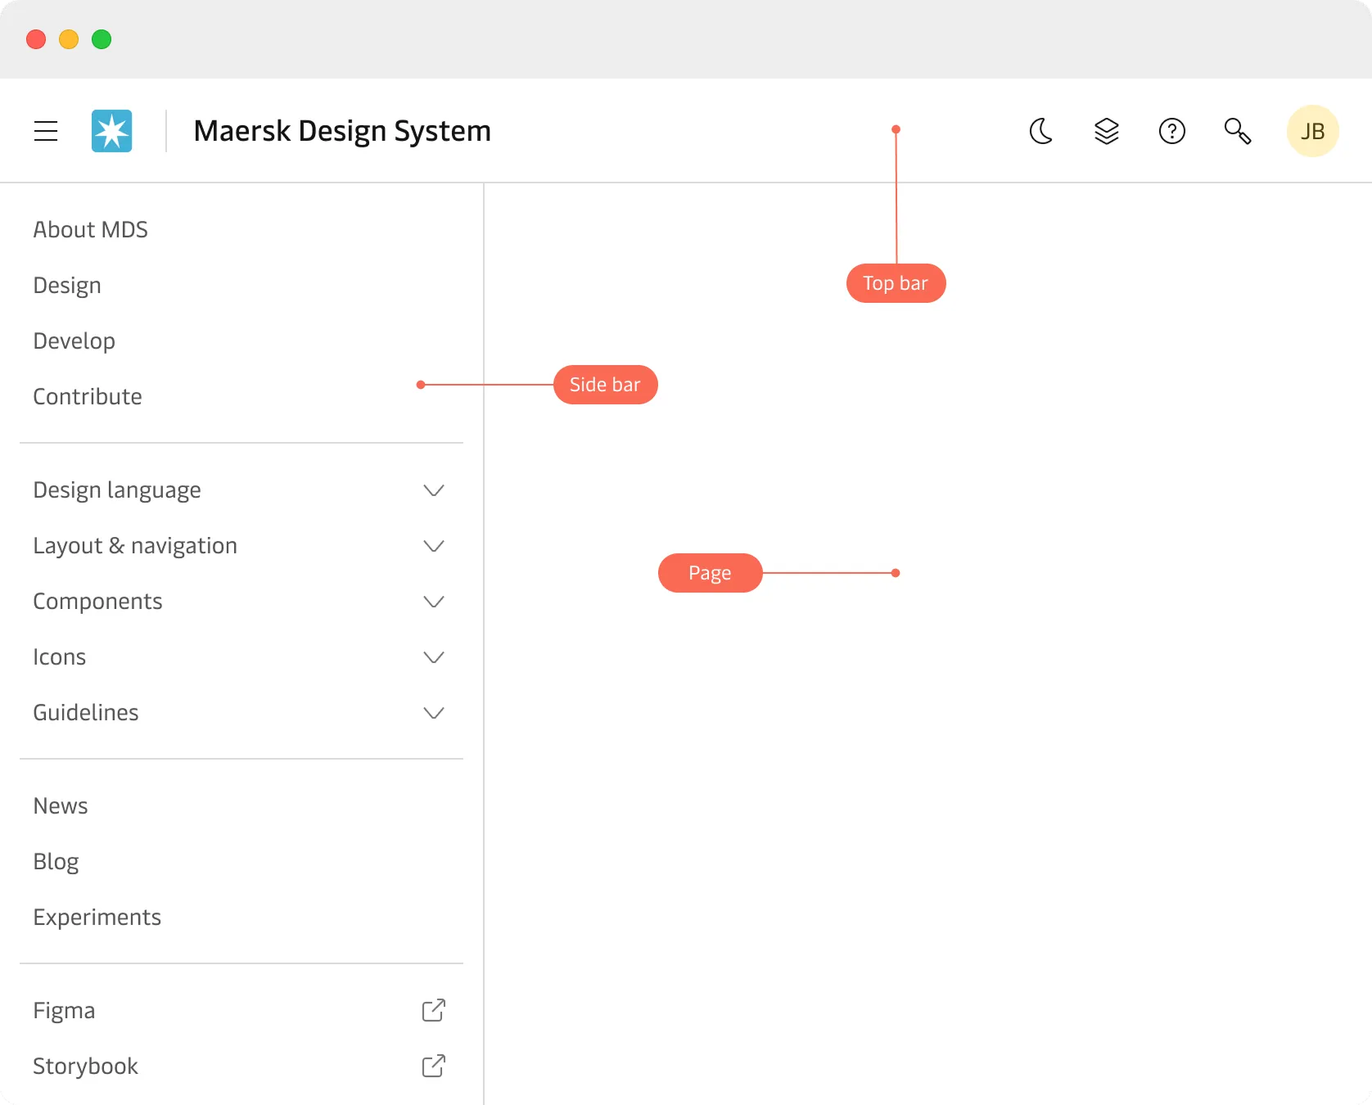Image resolution: width=1372 pixels, height=1105 pixels.
Task: Activate the search magnifier icon
Action: (1238, 131)
